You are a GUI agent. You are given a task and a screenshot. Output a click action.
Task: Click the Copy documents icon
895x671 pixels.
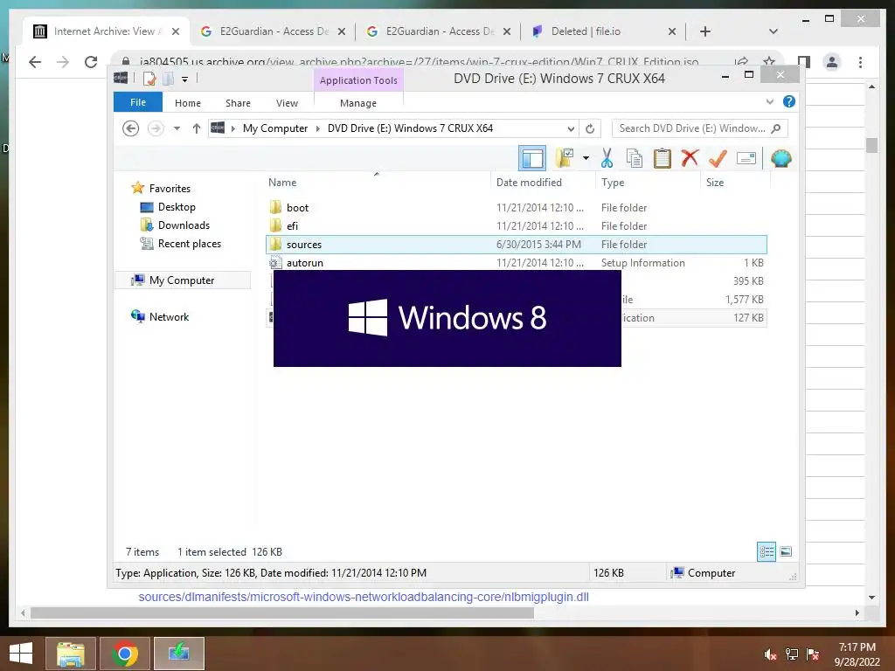point(635,158)
